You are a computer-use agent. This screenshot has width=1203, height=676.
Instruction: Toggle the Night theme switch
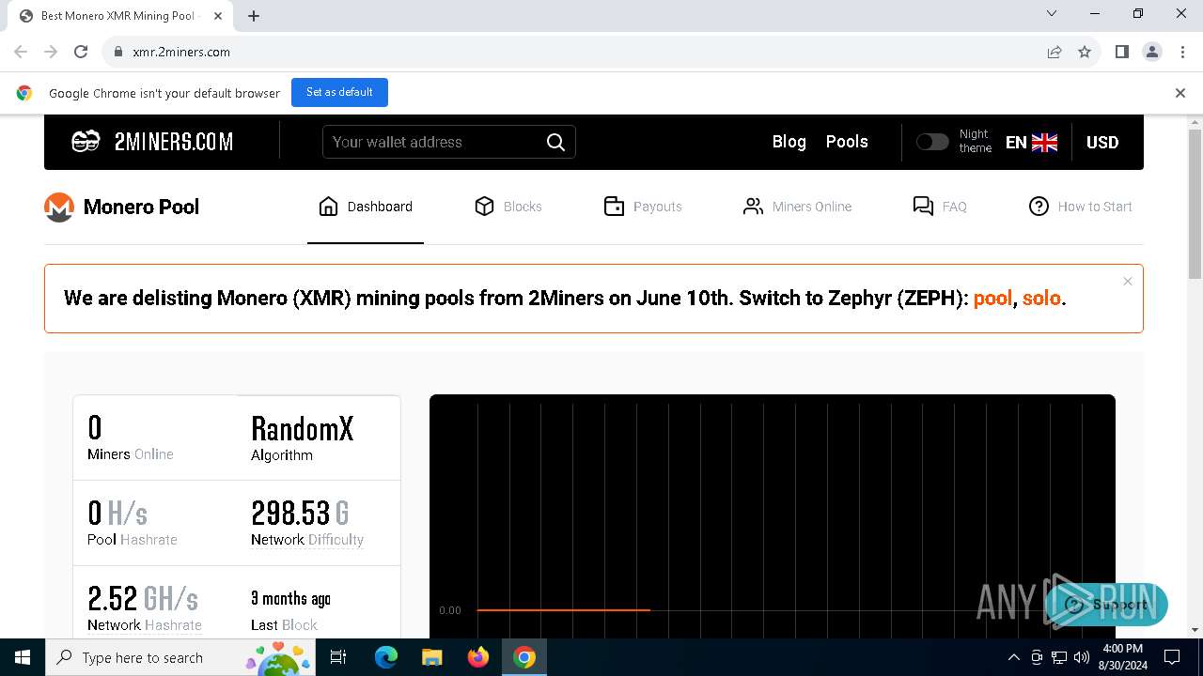tap(932, 142)
